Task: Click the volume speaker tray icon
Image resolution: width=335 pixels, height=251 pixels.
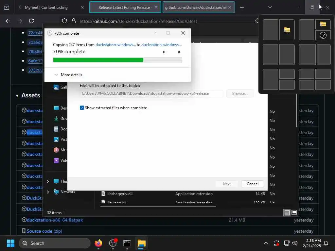Action: tap(295, 243)
